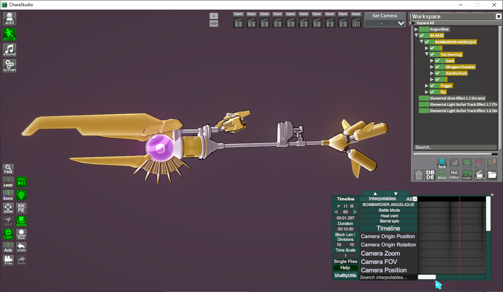503x292 pixels.
Task: Collapse the BA BASE node
Action: pos(416,36)
